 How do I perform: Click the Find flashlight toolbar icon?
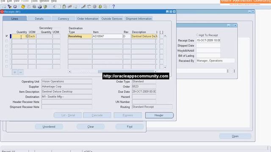point(9,7)
